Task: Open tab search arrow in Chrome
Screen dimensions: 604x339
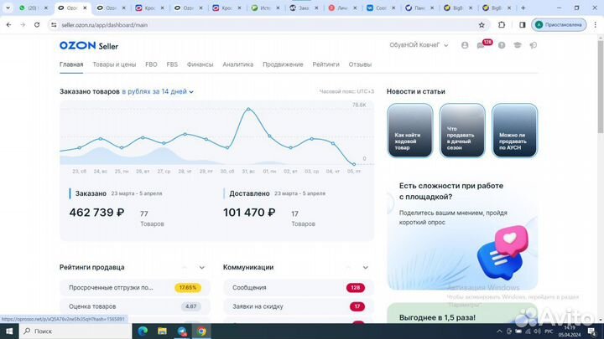Action: tap(8, 8)
